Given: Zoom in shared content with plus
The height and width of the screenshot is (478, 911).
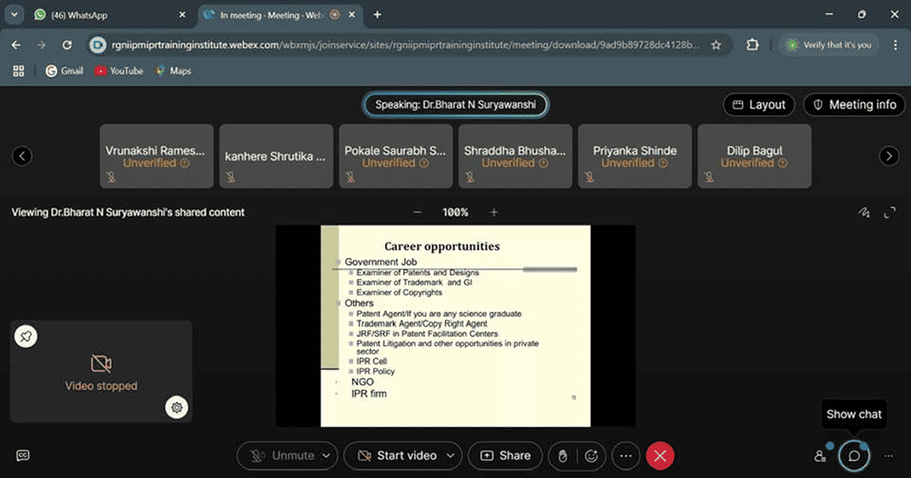Looking at the screenshot, I should [x=494, y=213].
